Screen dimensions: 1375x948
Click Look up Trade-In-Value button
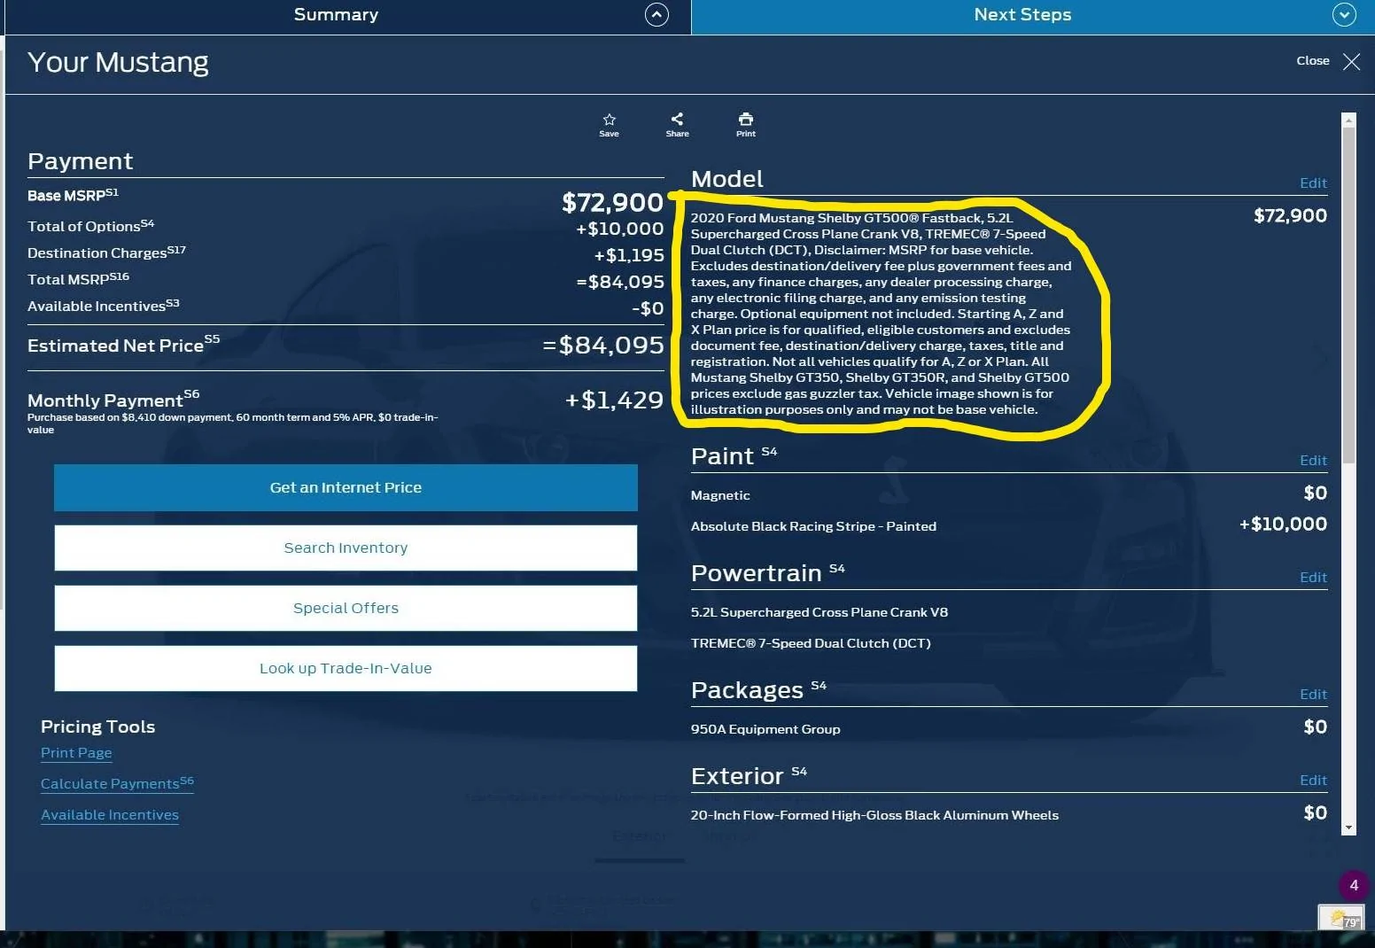tap(346, 668)
